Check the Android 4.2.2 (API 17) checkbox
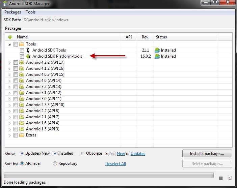Viewport: 237px width, 188px height. [16, 62]
